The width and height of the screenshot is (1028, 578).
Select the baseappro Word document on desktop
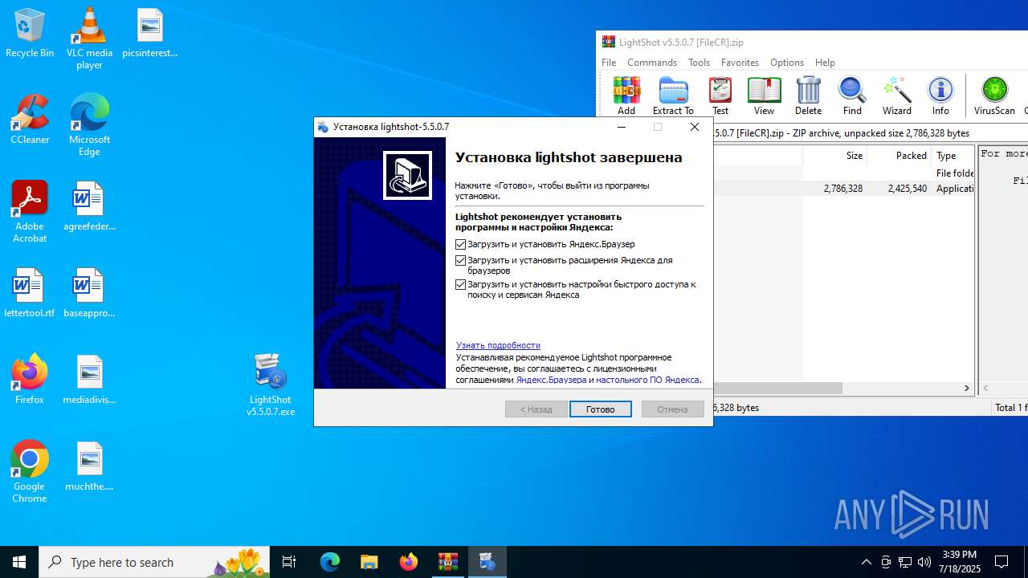pos(89,294)
